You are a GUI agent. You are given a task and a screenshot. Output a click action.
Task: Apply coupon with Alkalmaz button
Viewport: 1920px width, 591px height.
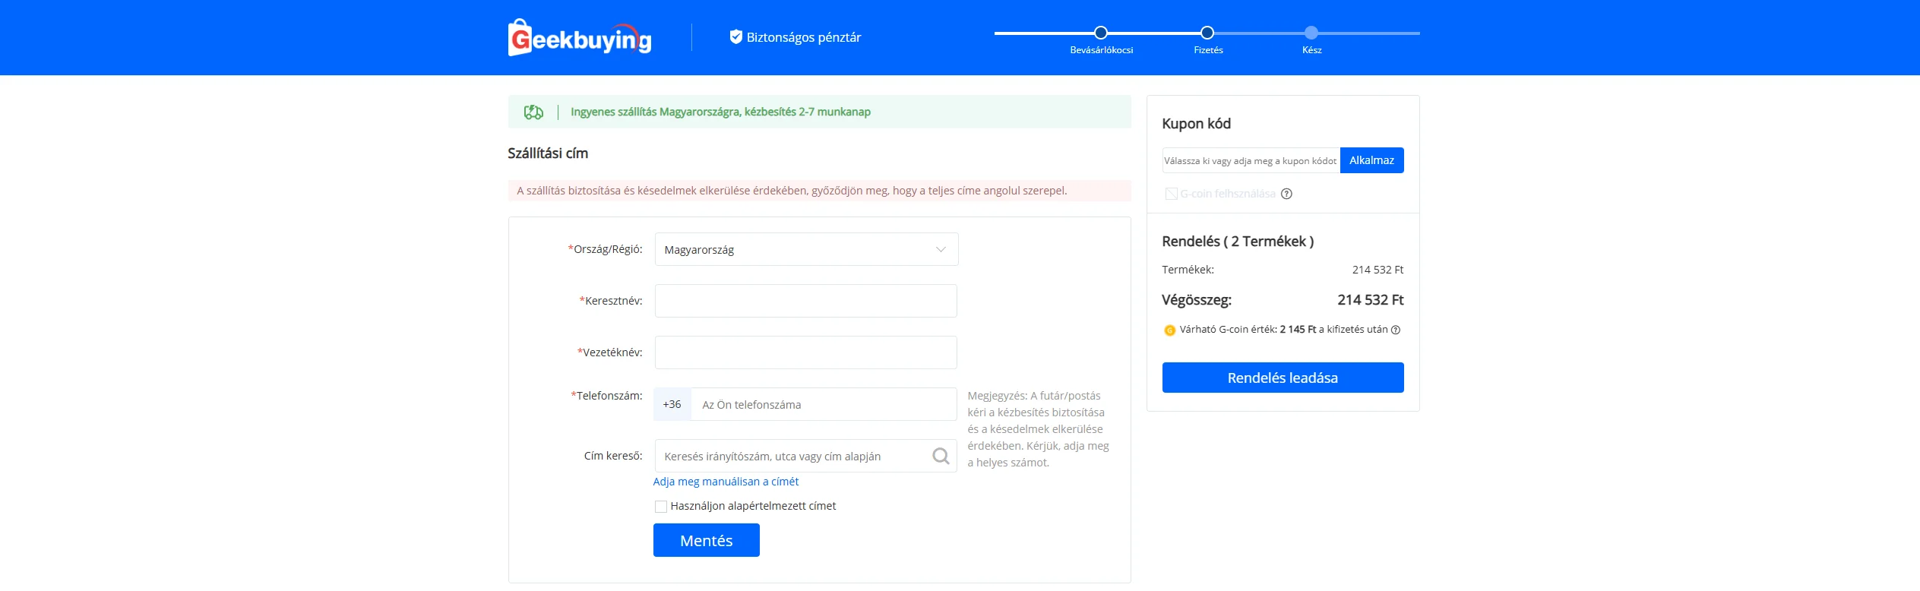pyautogui.click(x=1371, y=160)
